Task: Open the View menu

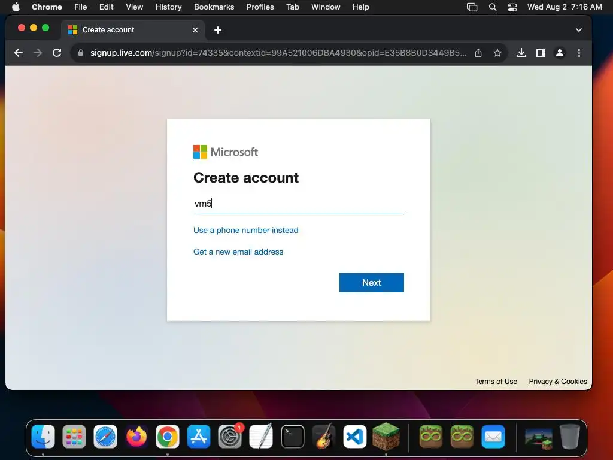Action: tap(135, 7)
